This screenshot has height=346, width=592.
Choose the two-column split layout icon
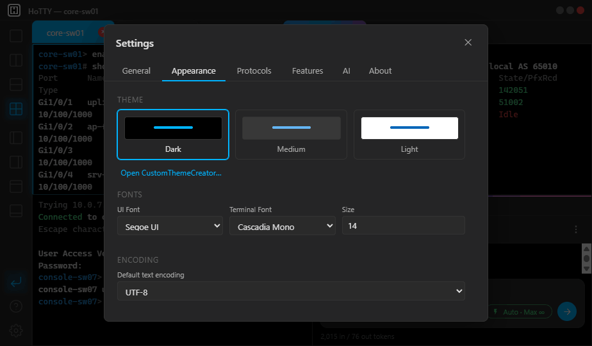coord(16,60)
